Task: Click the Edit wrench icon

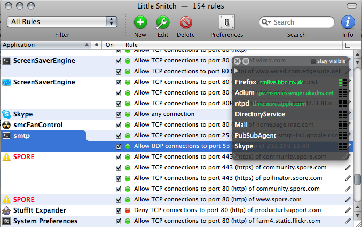Action: (163, 22)
